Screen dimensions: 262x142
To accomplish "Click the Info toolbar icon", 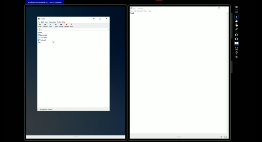I will [x=71, y=25].
